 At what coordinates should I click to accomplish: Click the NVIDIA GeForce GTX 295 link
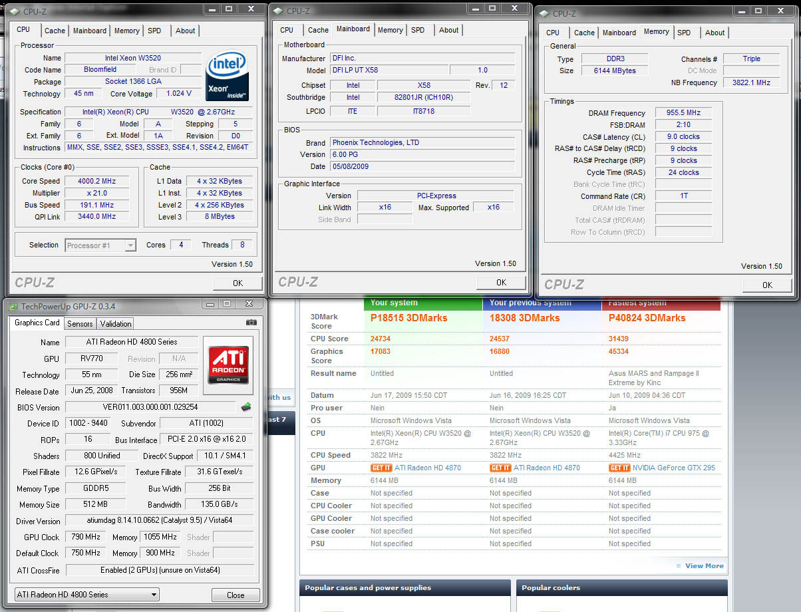pos(674,468)
